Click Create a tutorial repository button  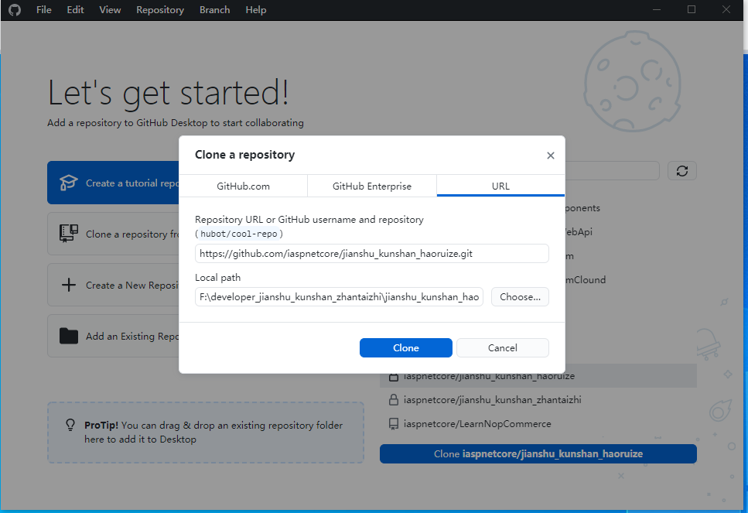pyautogui.click(x=113, y=183)
